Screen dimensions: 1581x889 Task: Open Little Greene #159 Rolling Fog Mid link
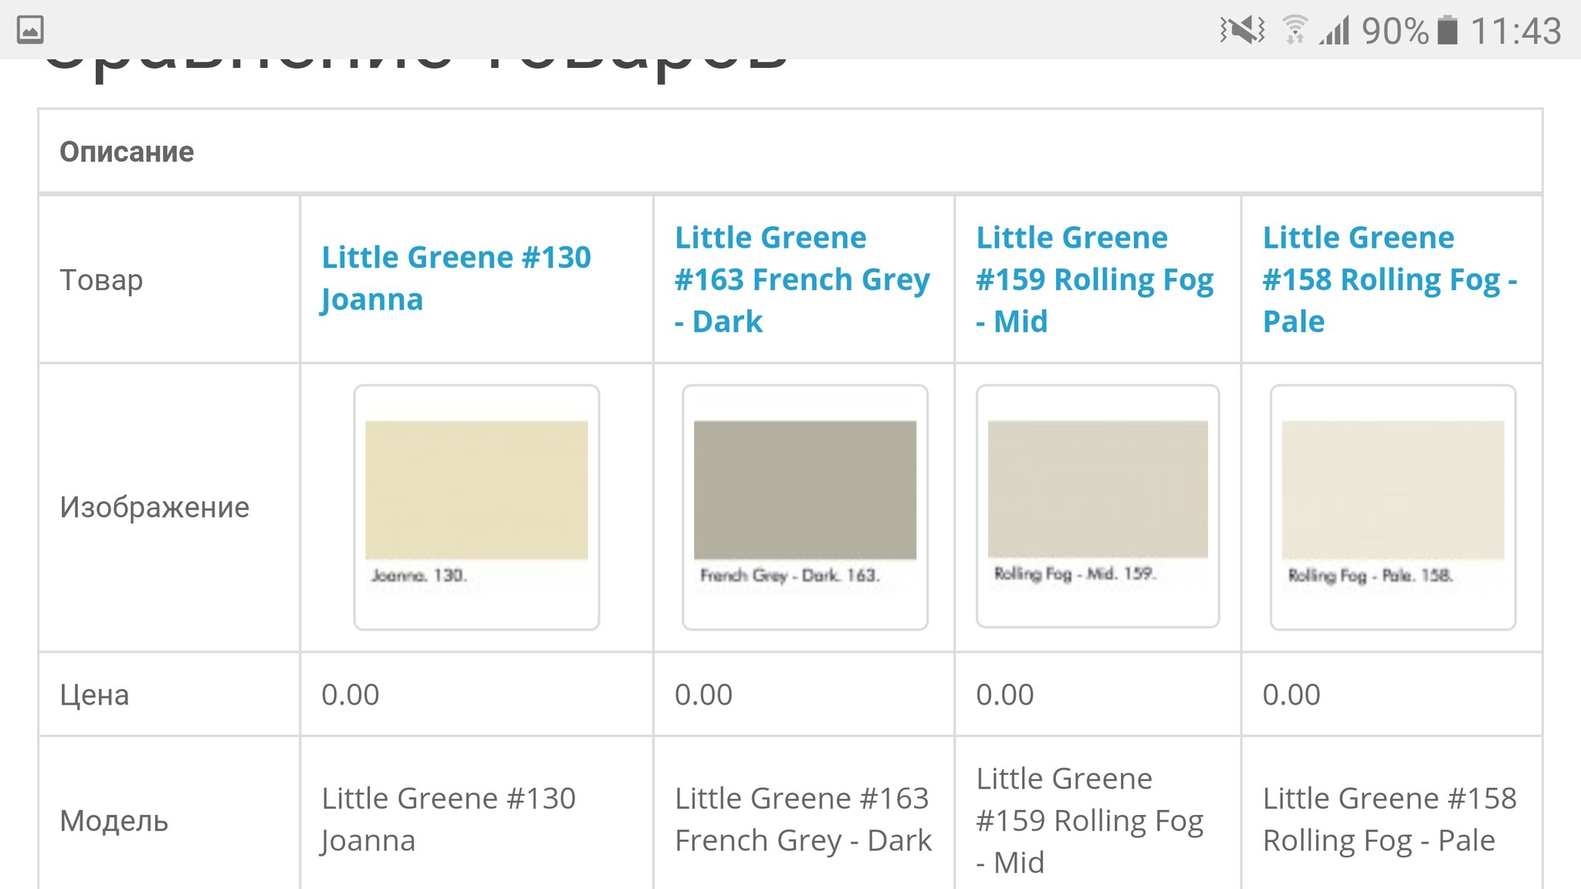coord(1094,279)
